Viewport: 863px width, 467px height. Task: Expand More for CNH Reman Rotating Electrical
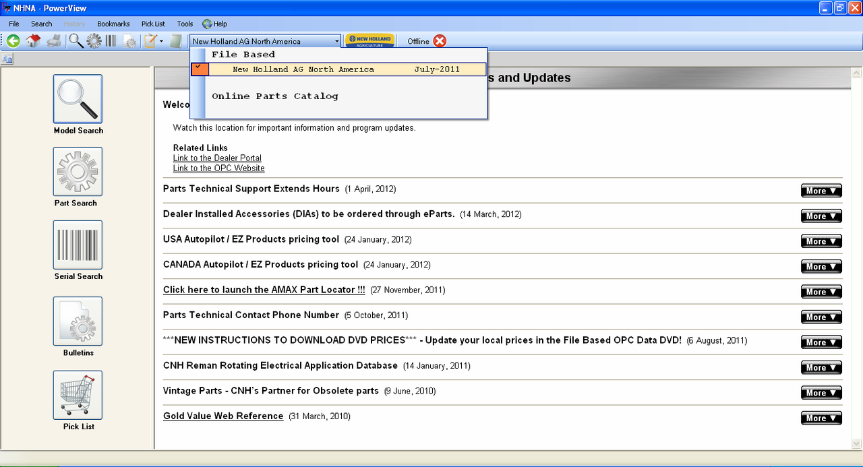[821, 368]
